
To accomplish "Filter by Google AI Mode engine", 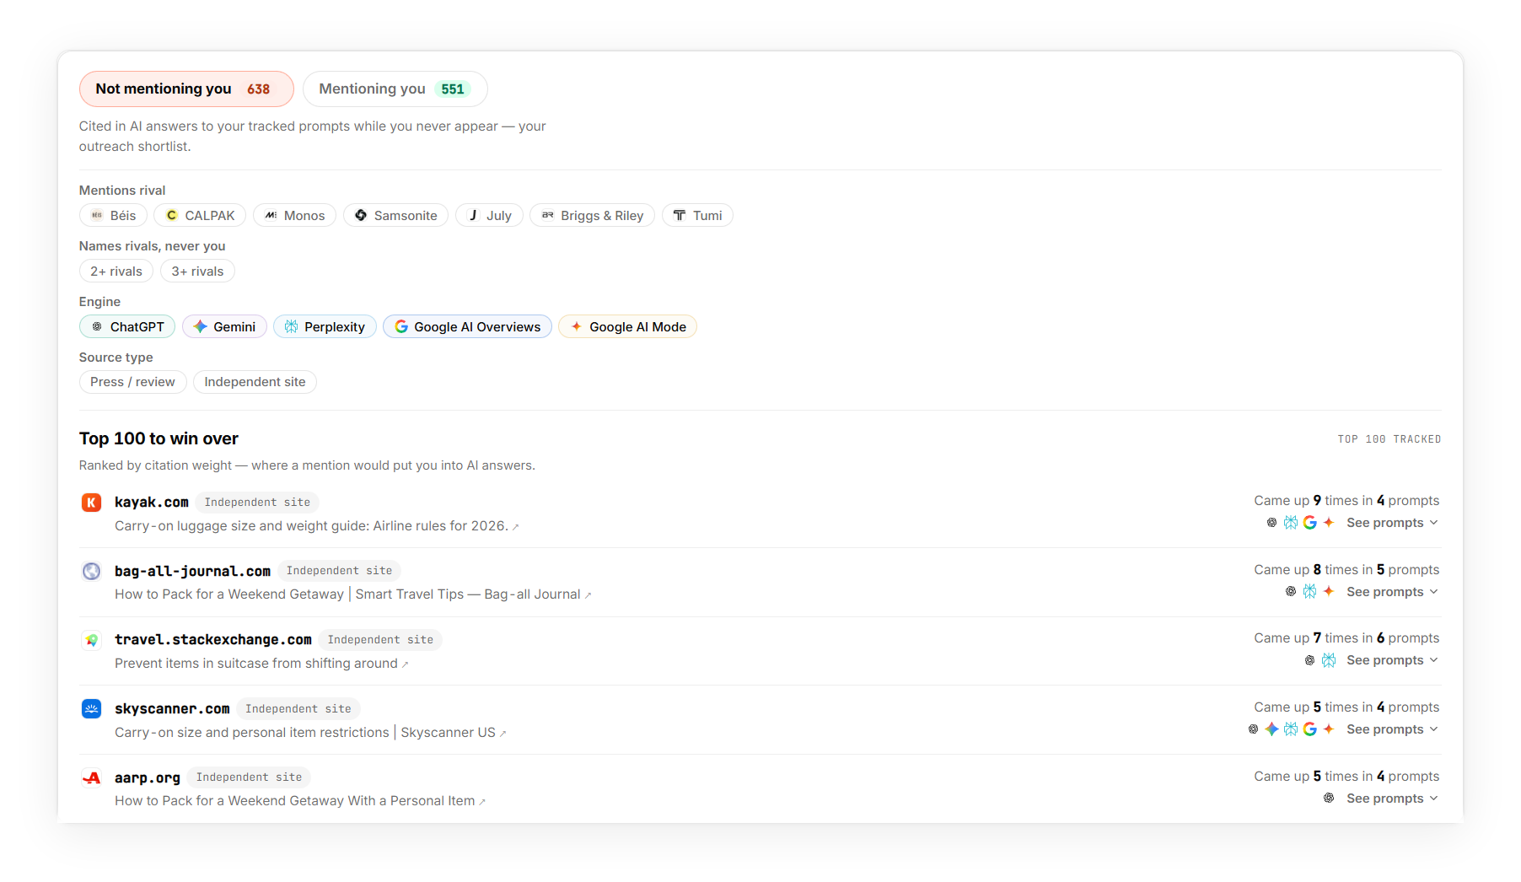I will coord(627,326).
